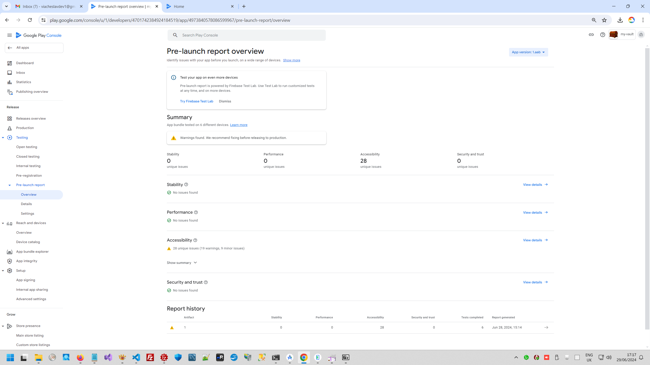Click the Accessibility info help icon
Image resolution: width=650 pixels, height=365 pixels.
195,240
